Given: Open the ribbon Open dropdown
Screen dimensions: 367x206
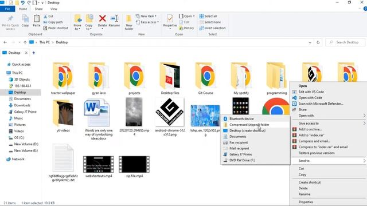Looking at the screenshot, I should (187, 16).
